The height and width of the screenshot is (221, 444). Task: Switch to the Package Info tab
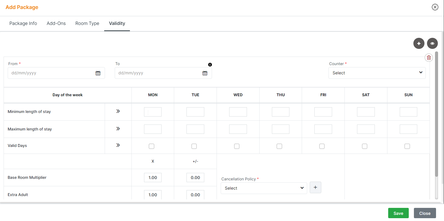tap(23, 23)
